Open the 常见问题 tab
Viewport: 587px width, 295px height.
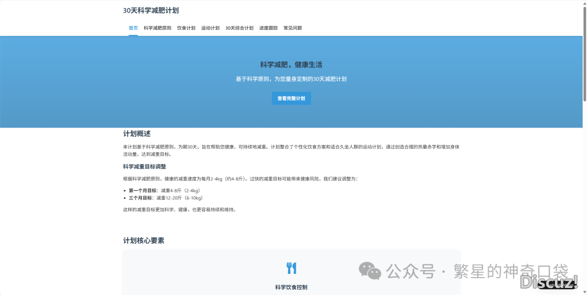click(293, 28)
